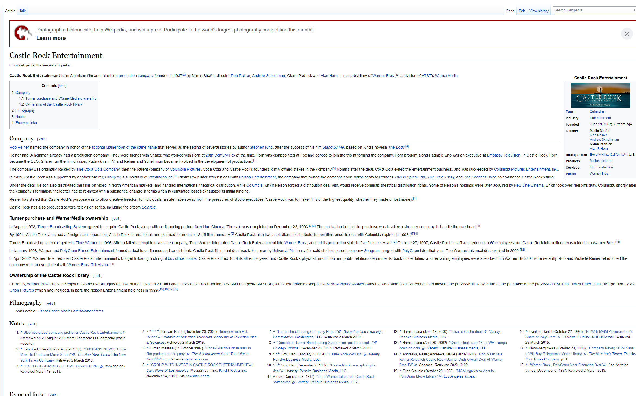Select the Article tab

pos(10,11)
